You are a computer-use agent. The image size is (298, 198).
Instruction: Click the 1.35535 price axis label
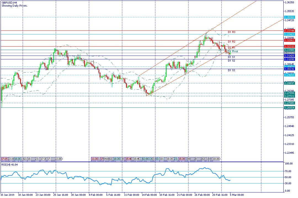[290, 11]
